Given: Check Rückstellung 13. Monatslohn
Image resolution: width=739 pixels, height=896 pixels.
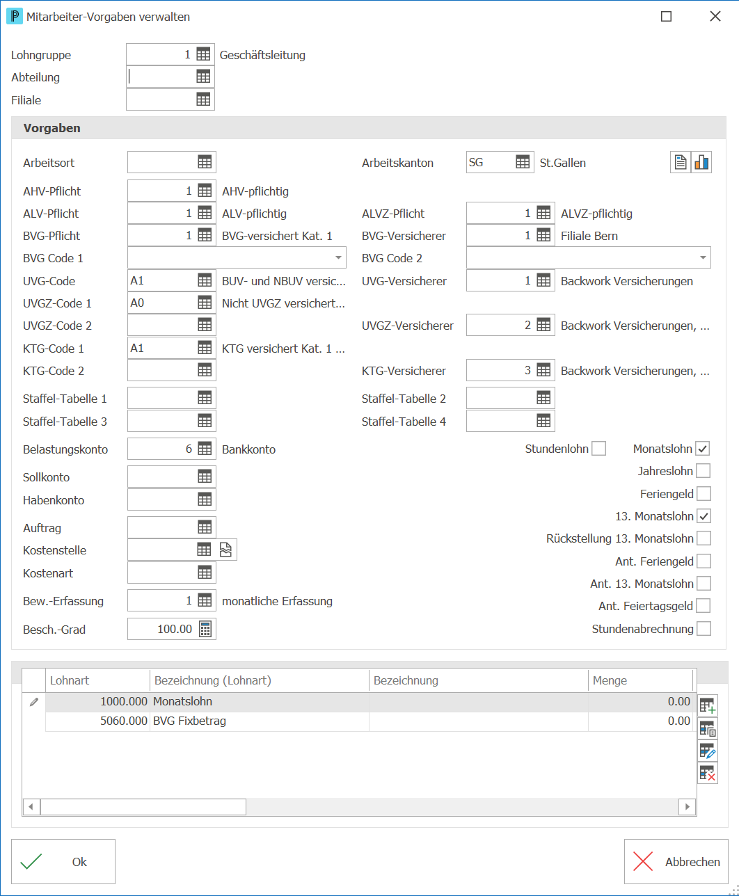Looking at the screenshot, I should (x=704, y=538).
